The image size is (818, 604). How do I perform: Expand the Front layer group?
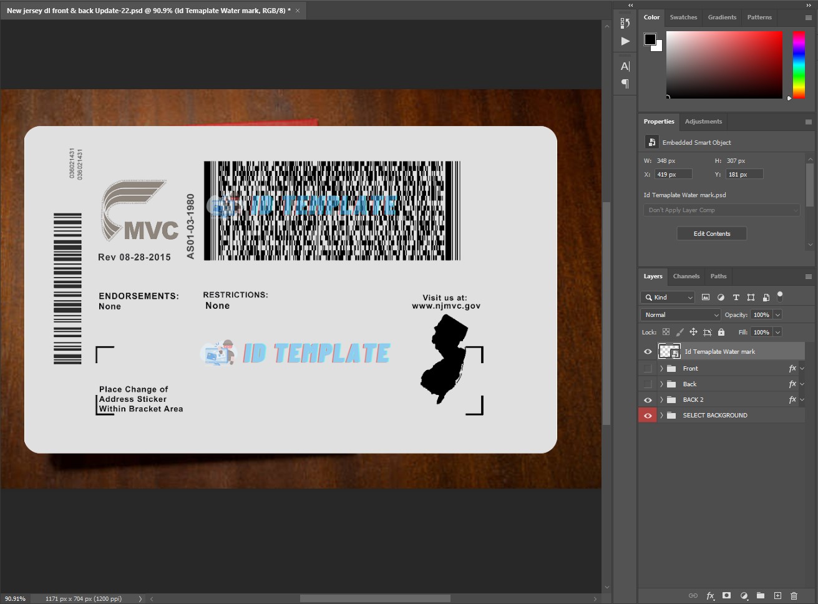(661, 369)
